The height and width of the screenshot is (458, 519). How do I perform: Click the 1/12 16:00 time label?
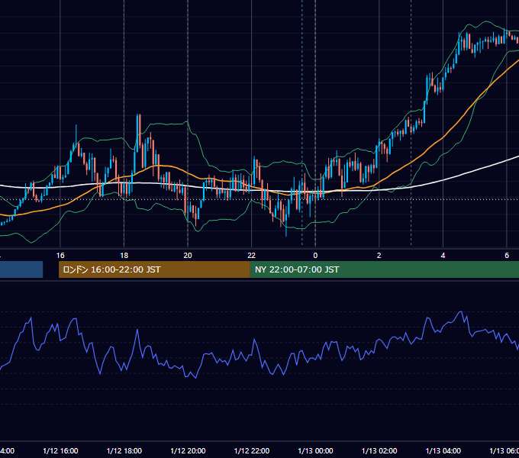[x=60, y=451]
